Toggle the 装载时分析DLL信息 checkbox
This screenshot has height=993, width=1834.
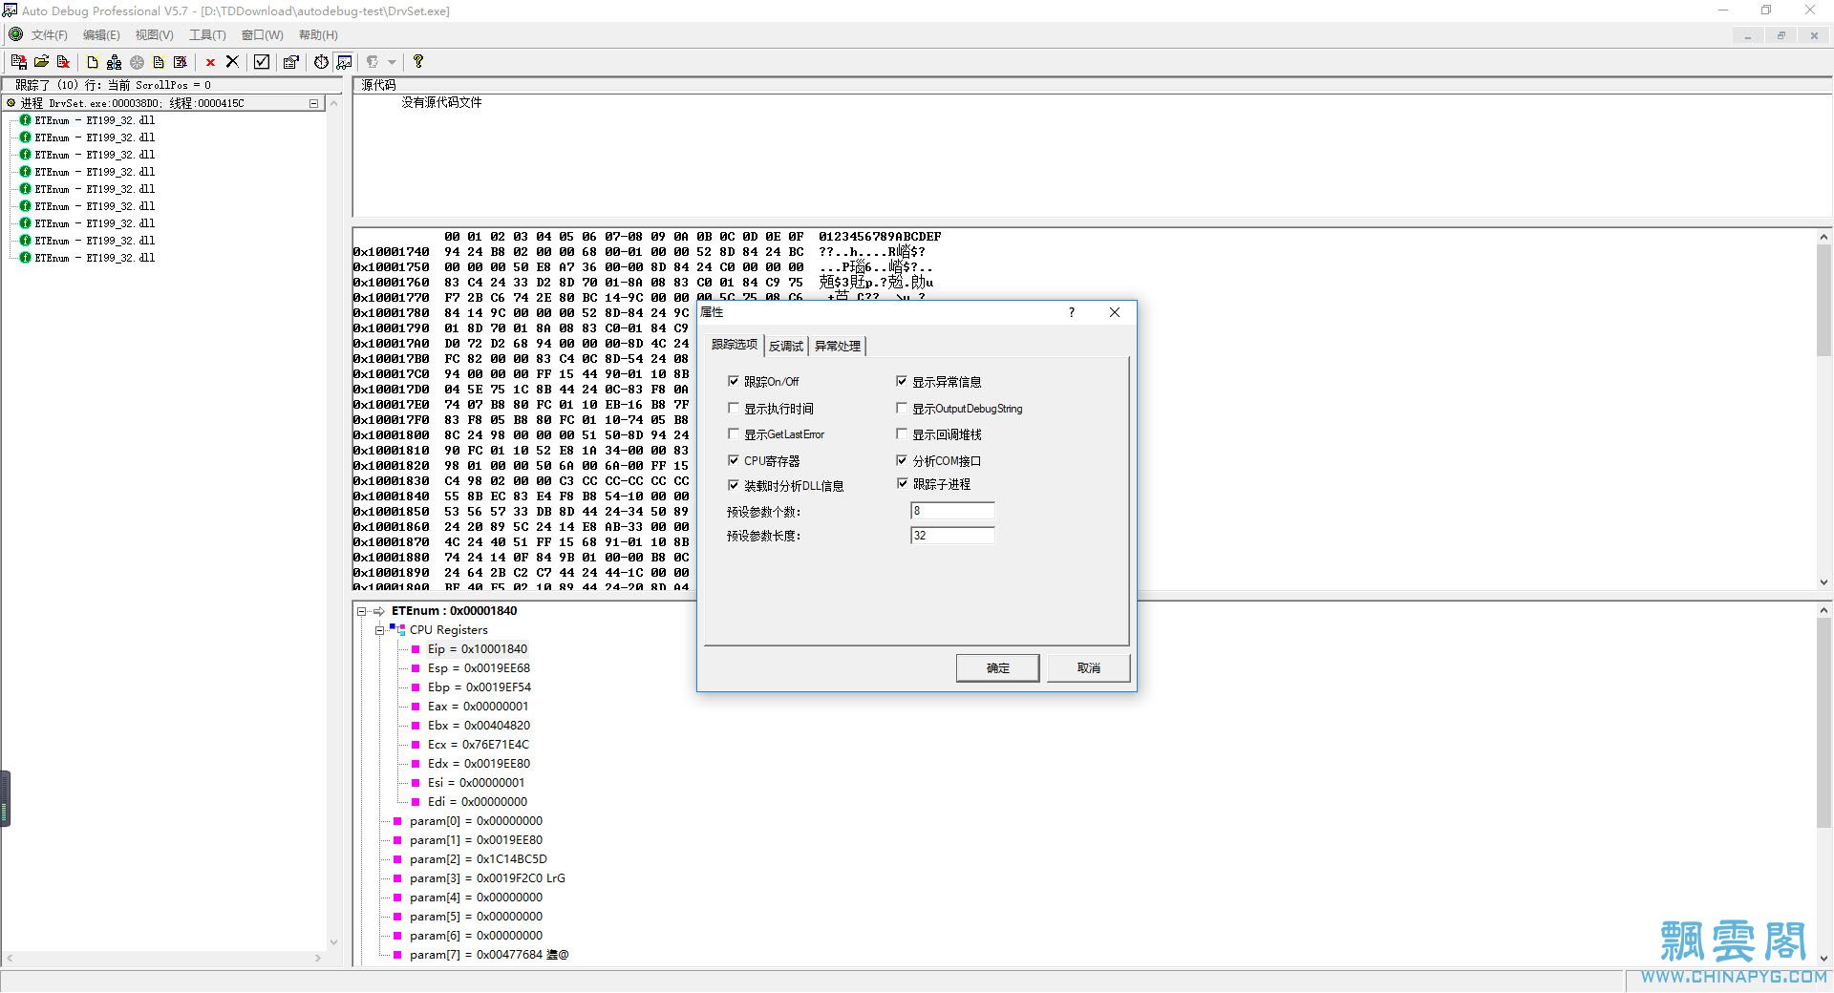(734, 485)
